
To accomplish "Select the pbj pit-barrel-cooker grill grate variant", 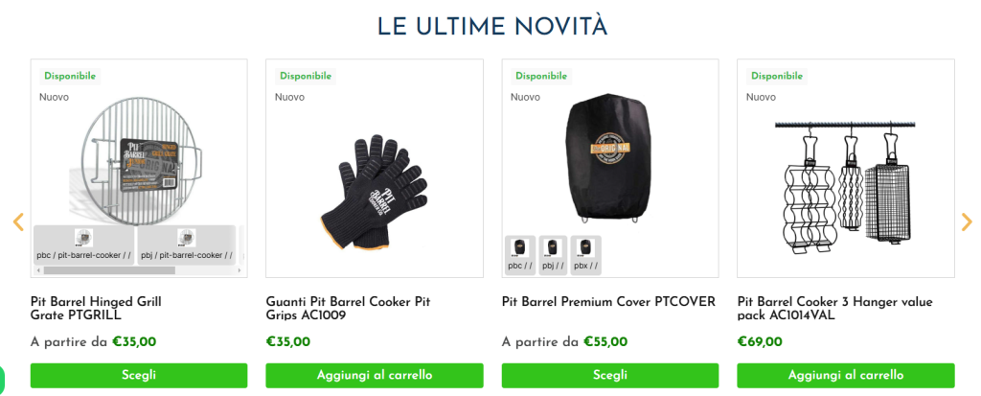I will pyautogui.click(x=187, y=245).
